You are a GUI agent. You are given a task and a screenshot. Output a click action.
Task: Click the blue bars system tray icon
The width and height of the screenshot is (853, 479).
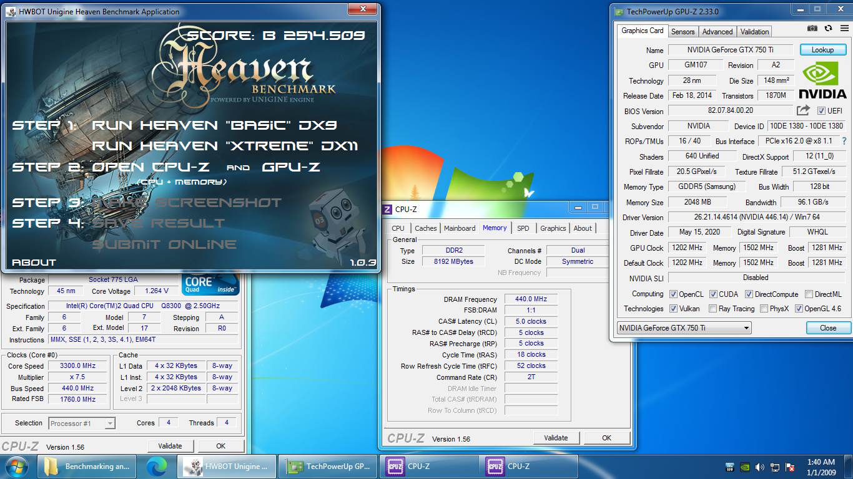tap(730, 467)
